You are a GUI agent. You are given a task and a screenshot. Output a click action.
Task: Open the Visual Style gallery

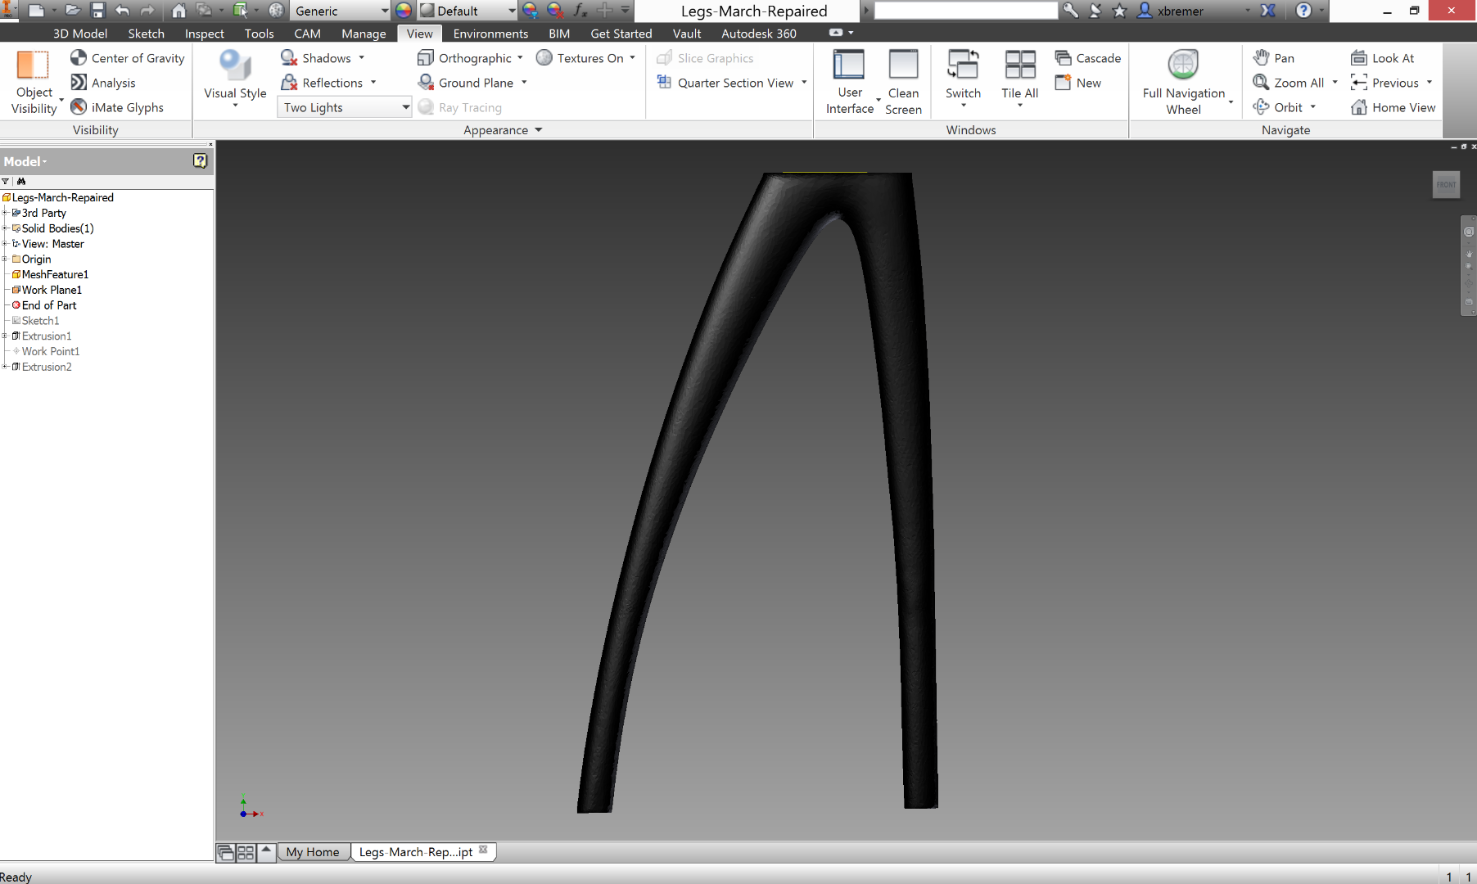point(235,78)
